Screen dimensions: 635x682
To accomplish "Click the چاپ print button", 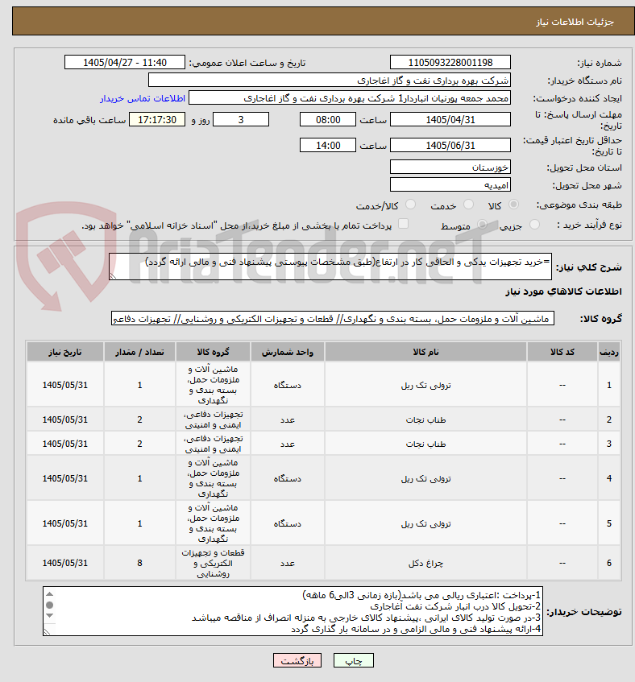I will tap(354, 661).
